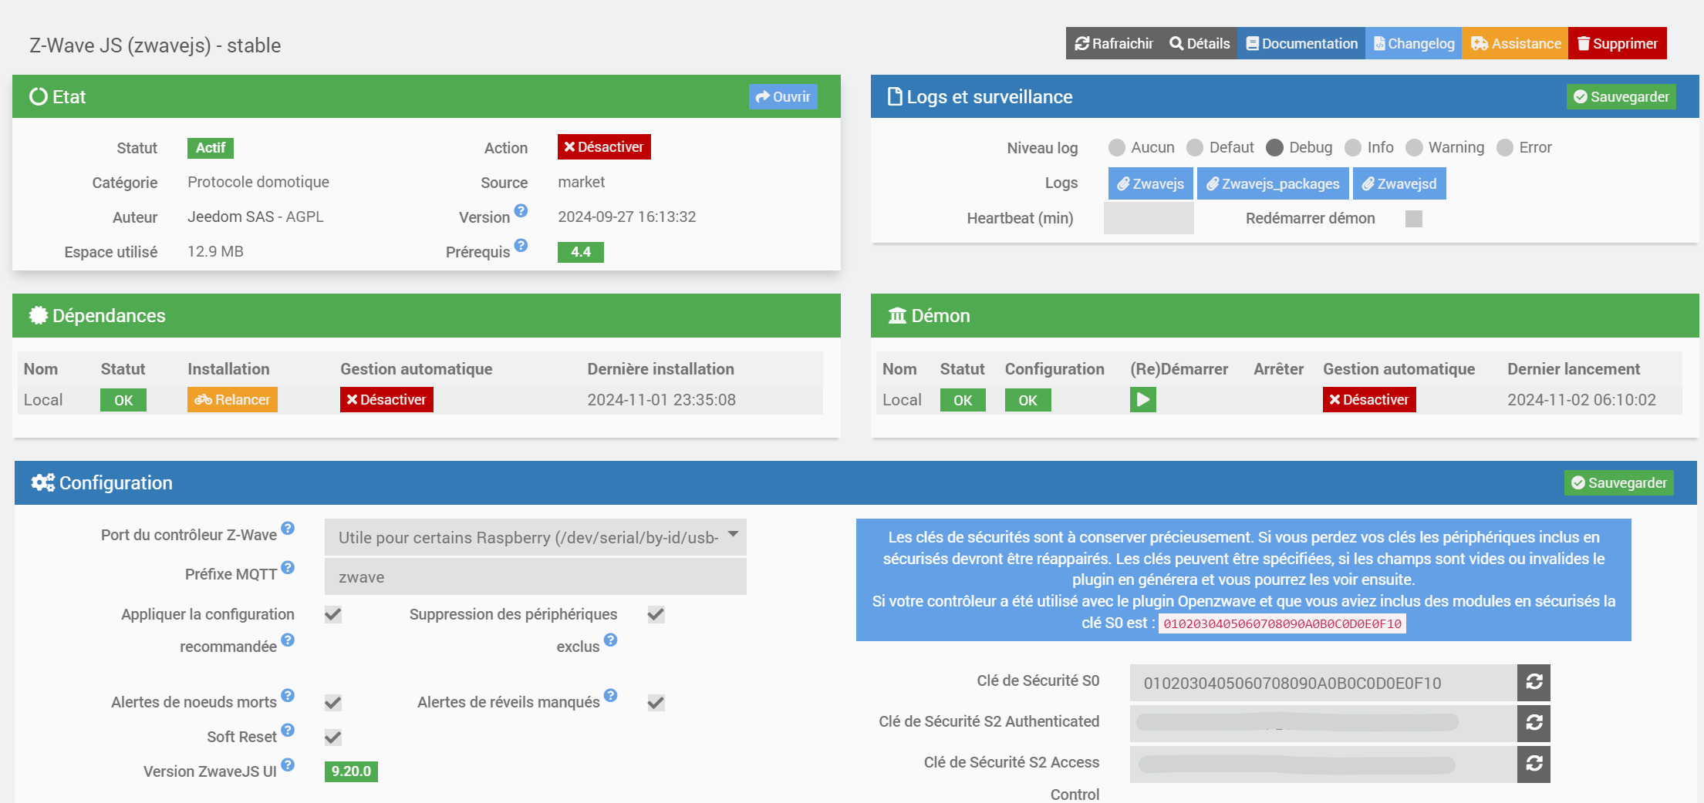Click the Rafraichir refresh button
The height and width of the screenshot is (803, 1704).
(x=1114, y=44)
